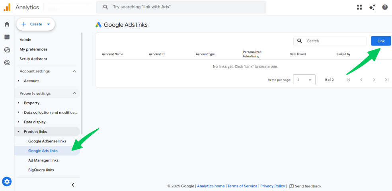Click the Analytics logo icon
This screenshot has width=392, height=191.
pos(7,7)
